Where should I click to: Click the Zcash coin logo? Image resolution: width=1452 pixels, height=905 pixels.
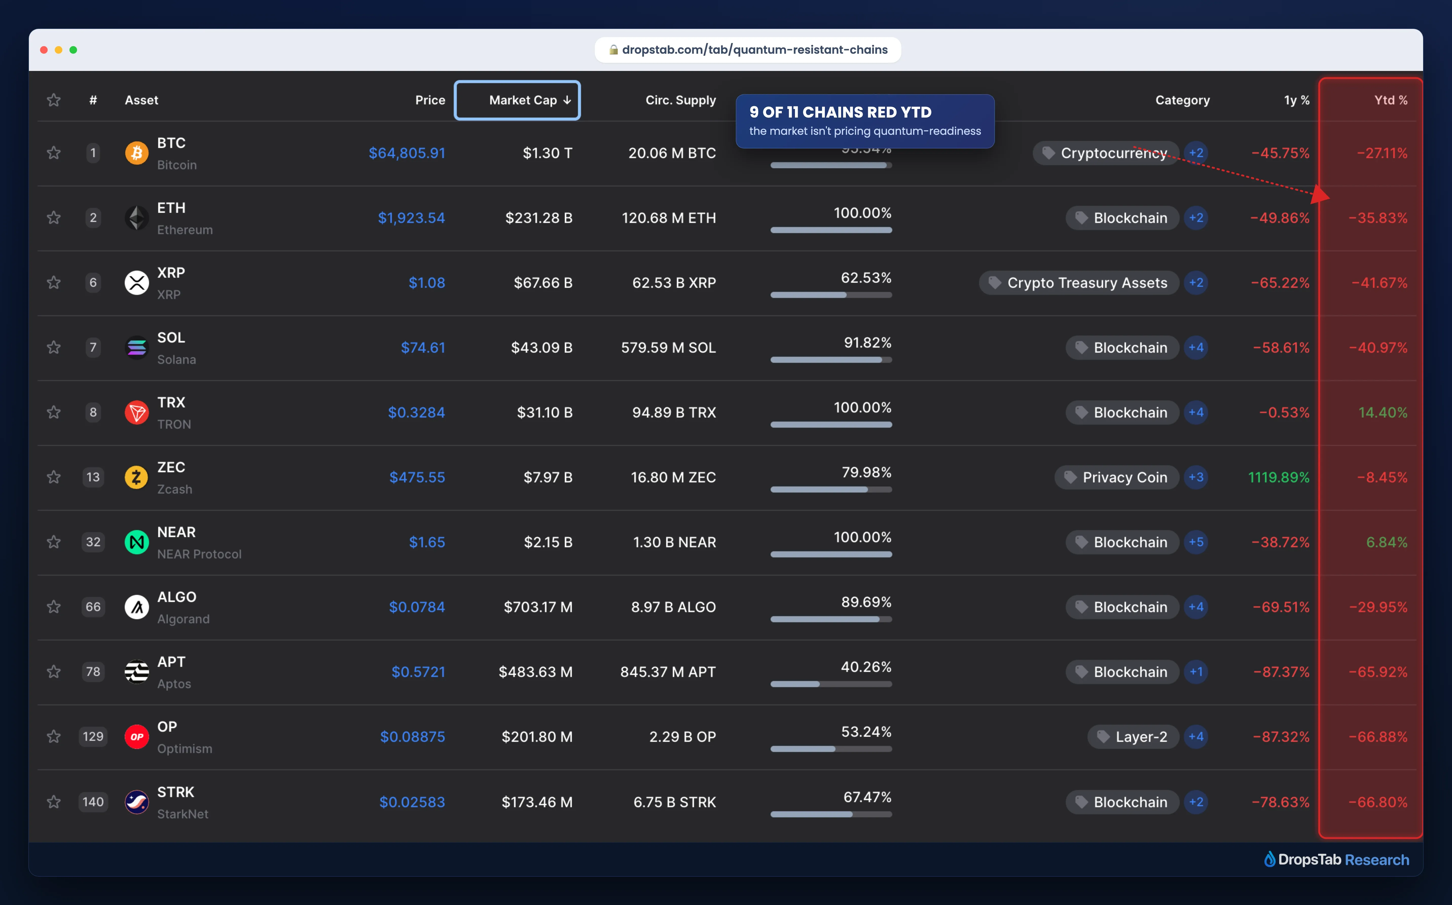[x=137, y=477]
